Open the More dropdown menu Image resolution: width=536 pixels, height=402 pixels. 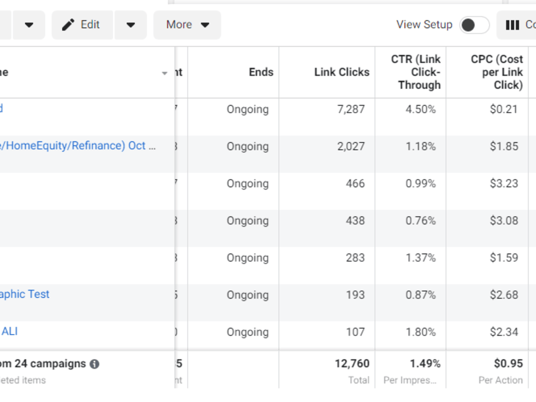tap(187, 25)
